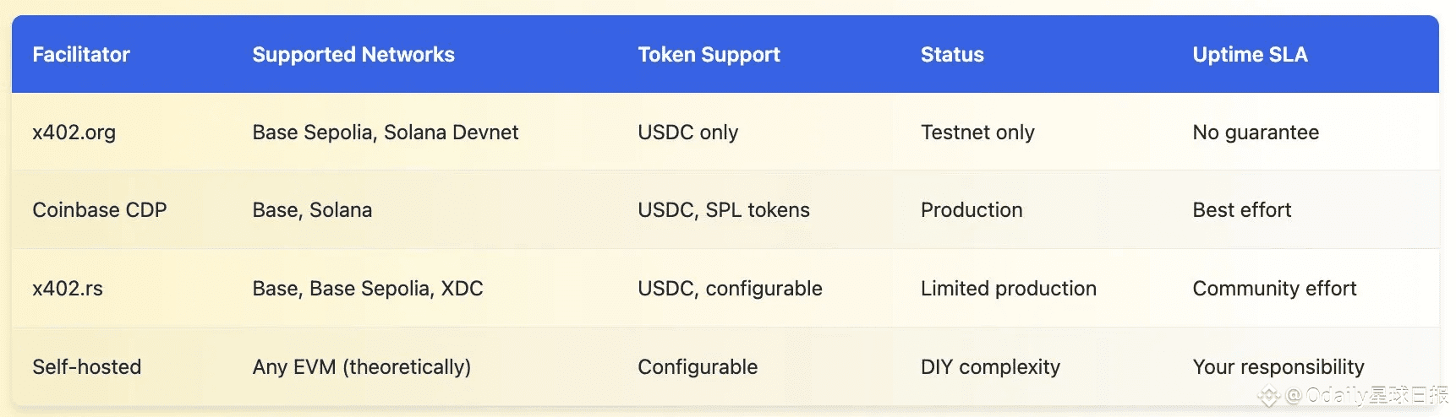Click the "No guarantee" uptime cell
The image size is (1456, 417).
[1256, 133]
